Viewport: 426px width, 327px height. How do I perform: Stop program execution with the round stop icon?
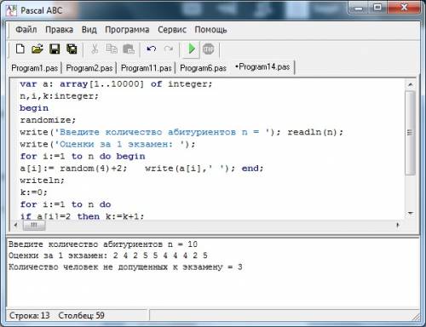coord(209,49)
